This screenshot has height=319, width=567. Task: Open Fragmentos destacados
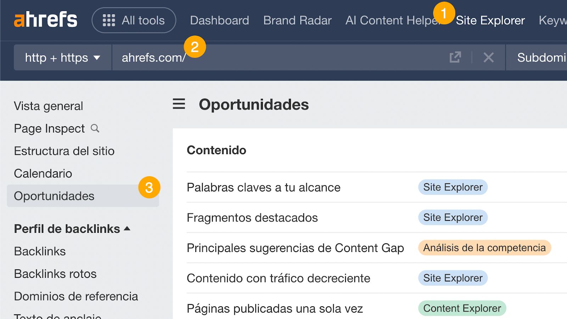[252, 218]
